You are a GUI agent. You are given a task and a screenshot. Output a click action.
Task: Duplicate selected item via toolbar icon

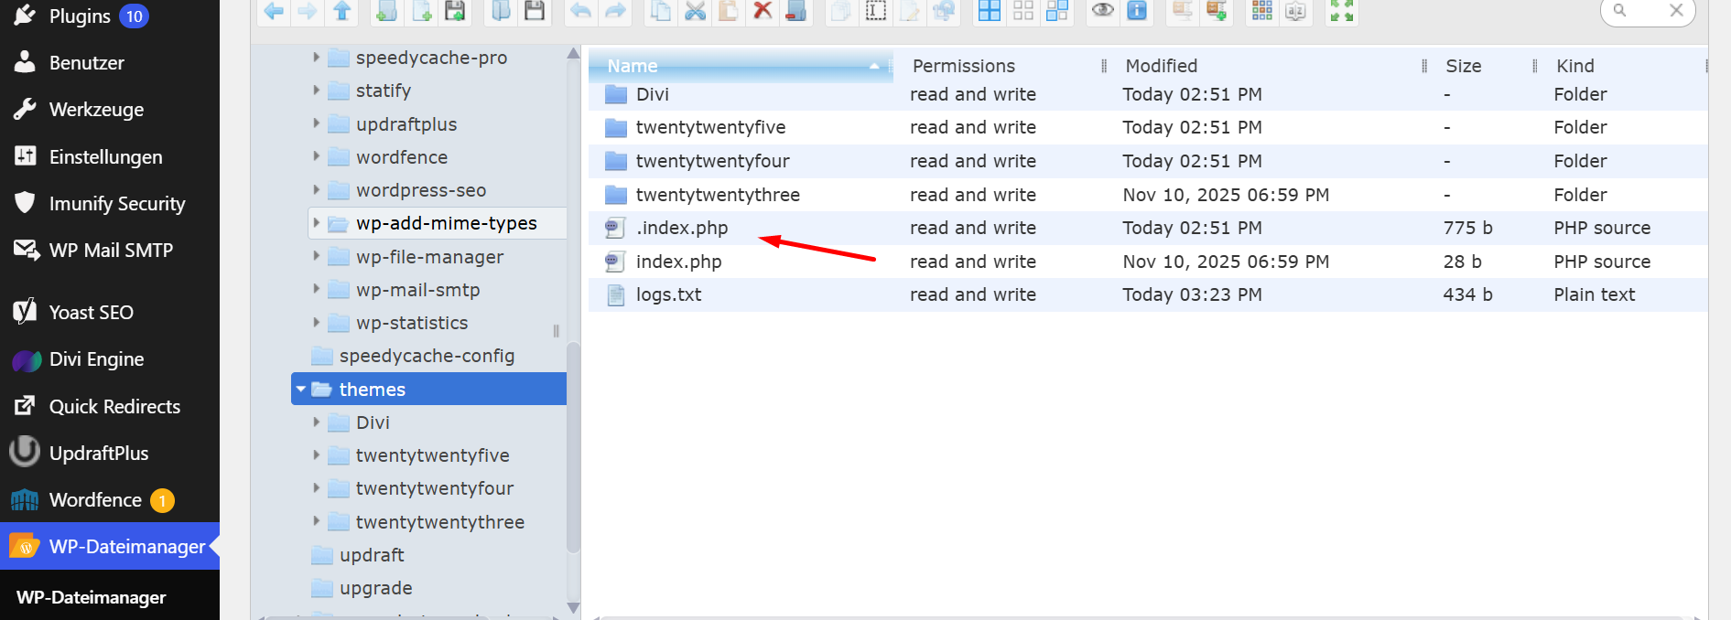point(841,11)
